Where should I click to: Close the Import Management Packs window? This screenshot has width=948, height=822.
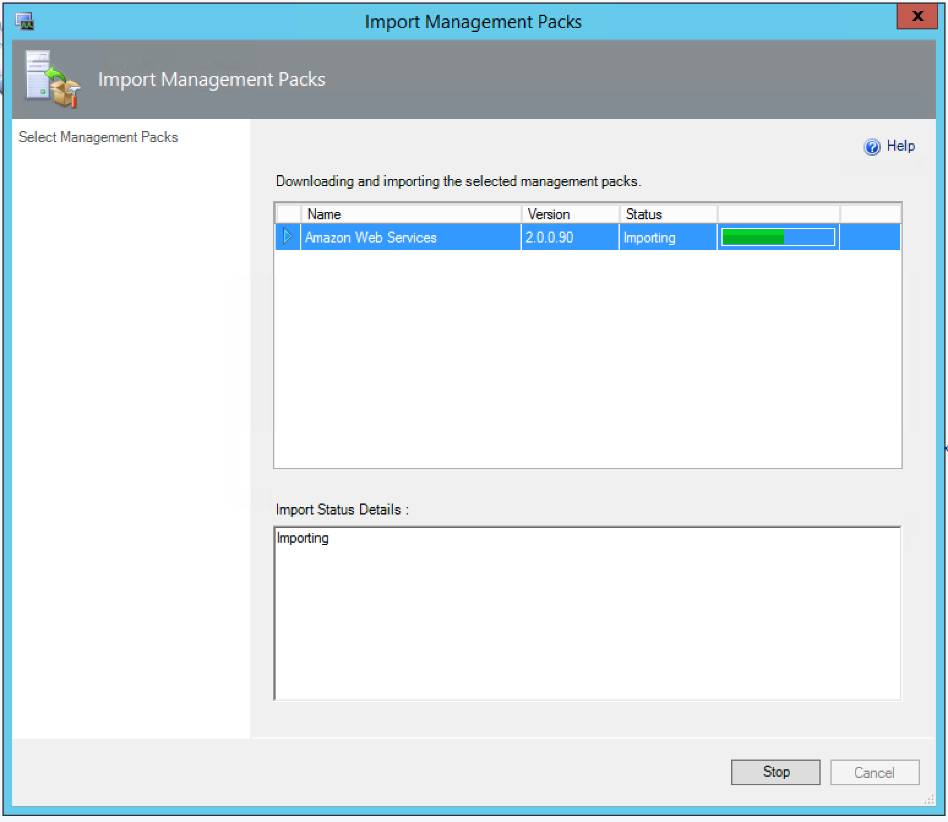(x=917, y=17)
